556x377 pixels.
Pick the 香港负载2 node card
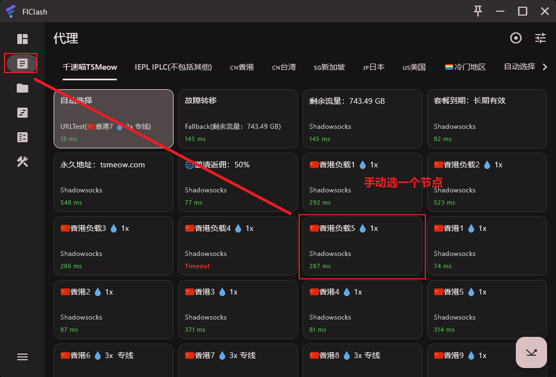click(x=487, y=182)
